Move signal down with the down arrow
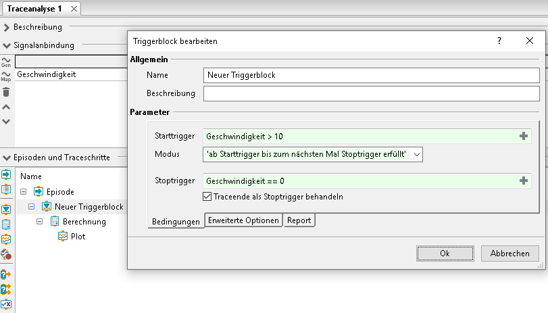 click(x=6, y=122)
